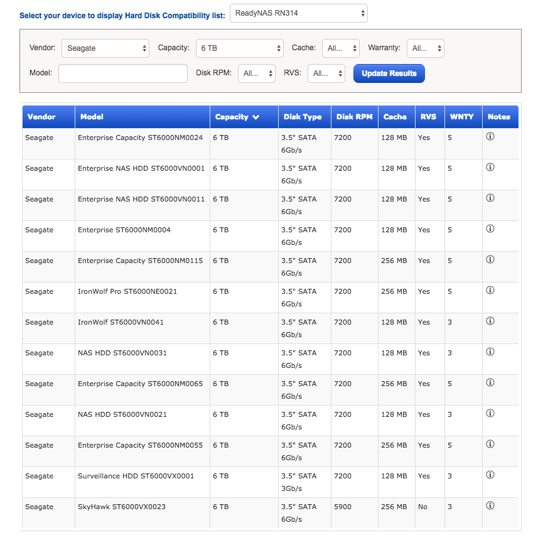The height and width of the screenshot is (555, 548).
Task: Open the Capacity filter dropdown
Action: click(240, 47)
